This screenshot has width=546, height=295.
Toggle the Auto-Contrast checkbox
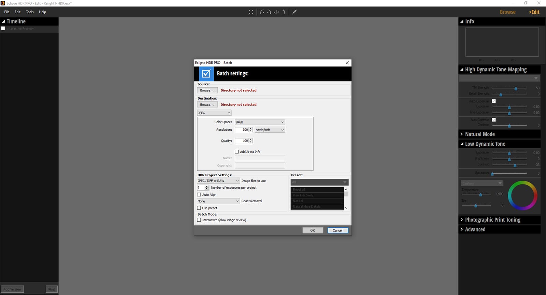[x=494, y=120]
